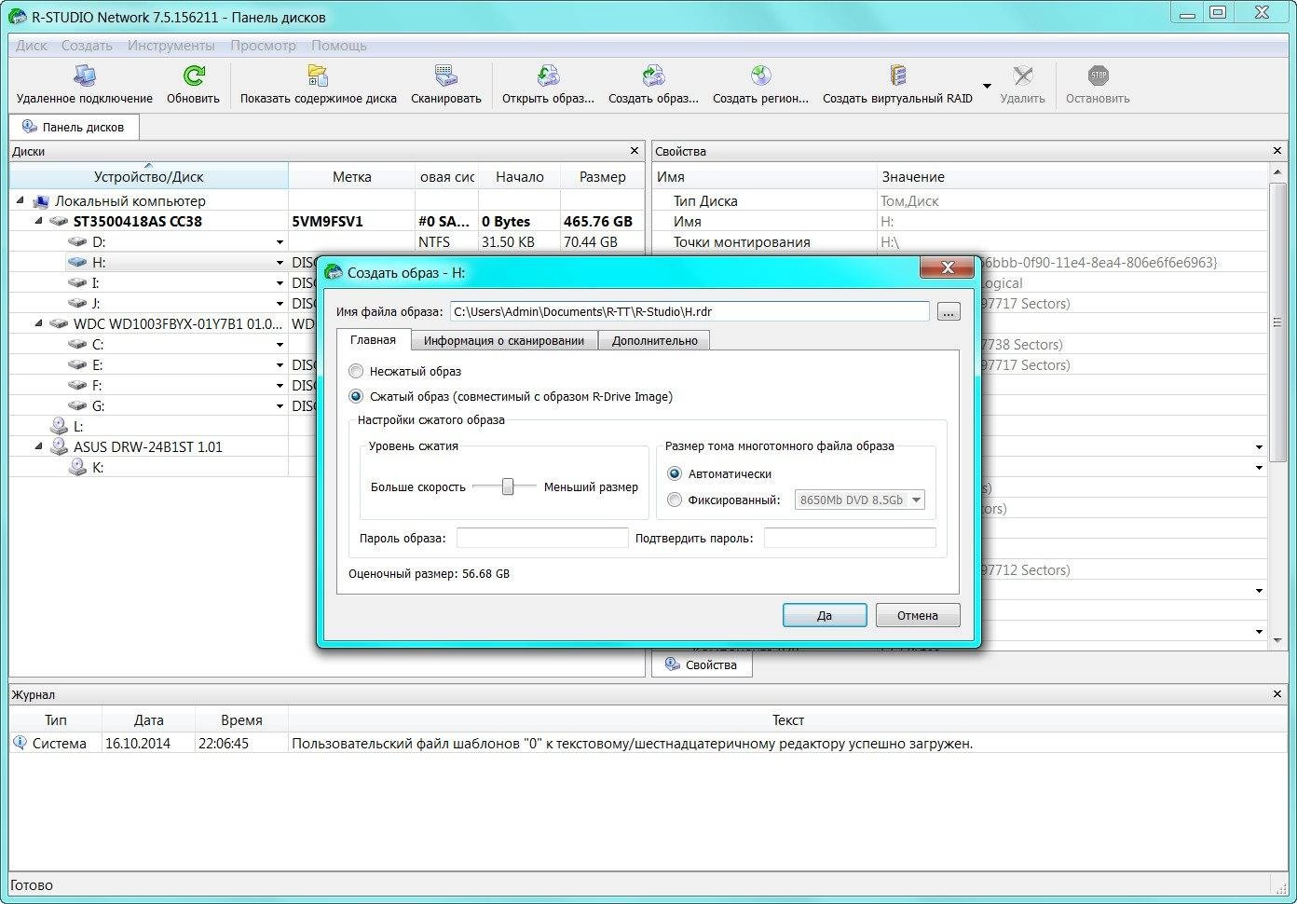1297x904 pixels.
Task: Open the Просмотр menu
Action: [263, 45]
